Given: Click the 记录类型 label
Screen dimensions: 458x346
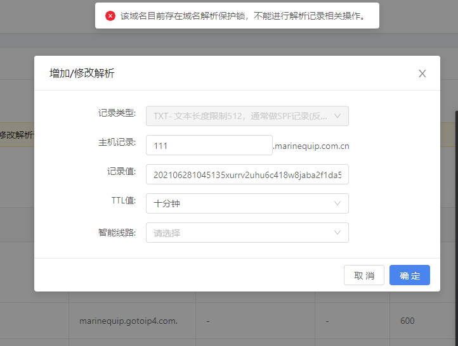Looking at the screenshot, I should [117, 113].
